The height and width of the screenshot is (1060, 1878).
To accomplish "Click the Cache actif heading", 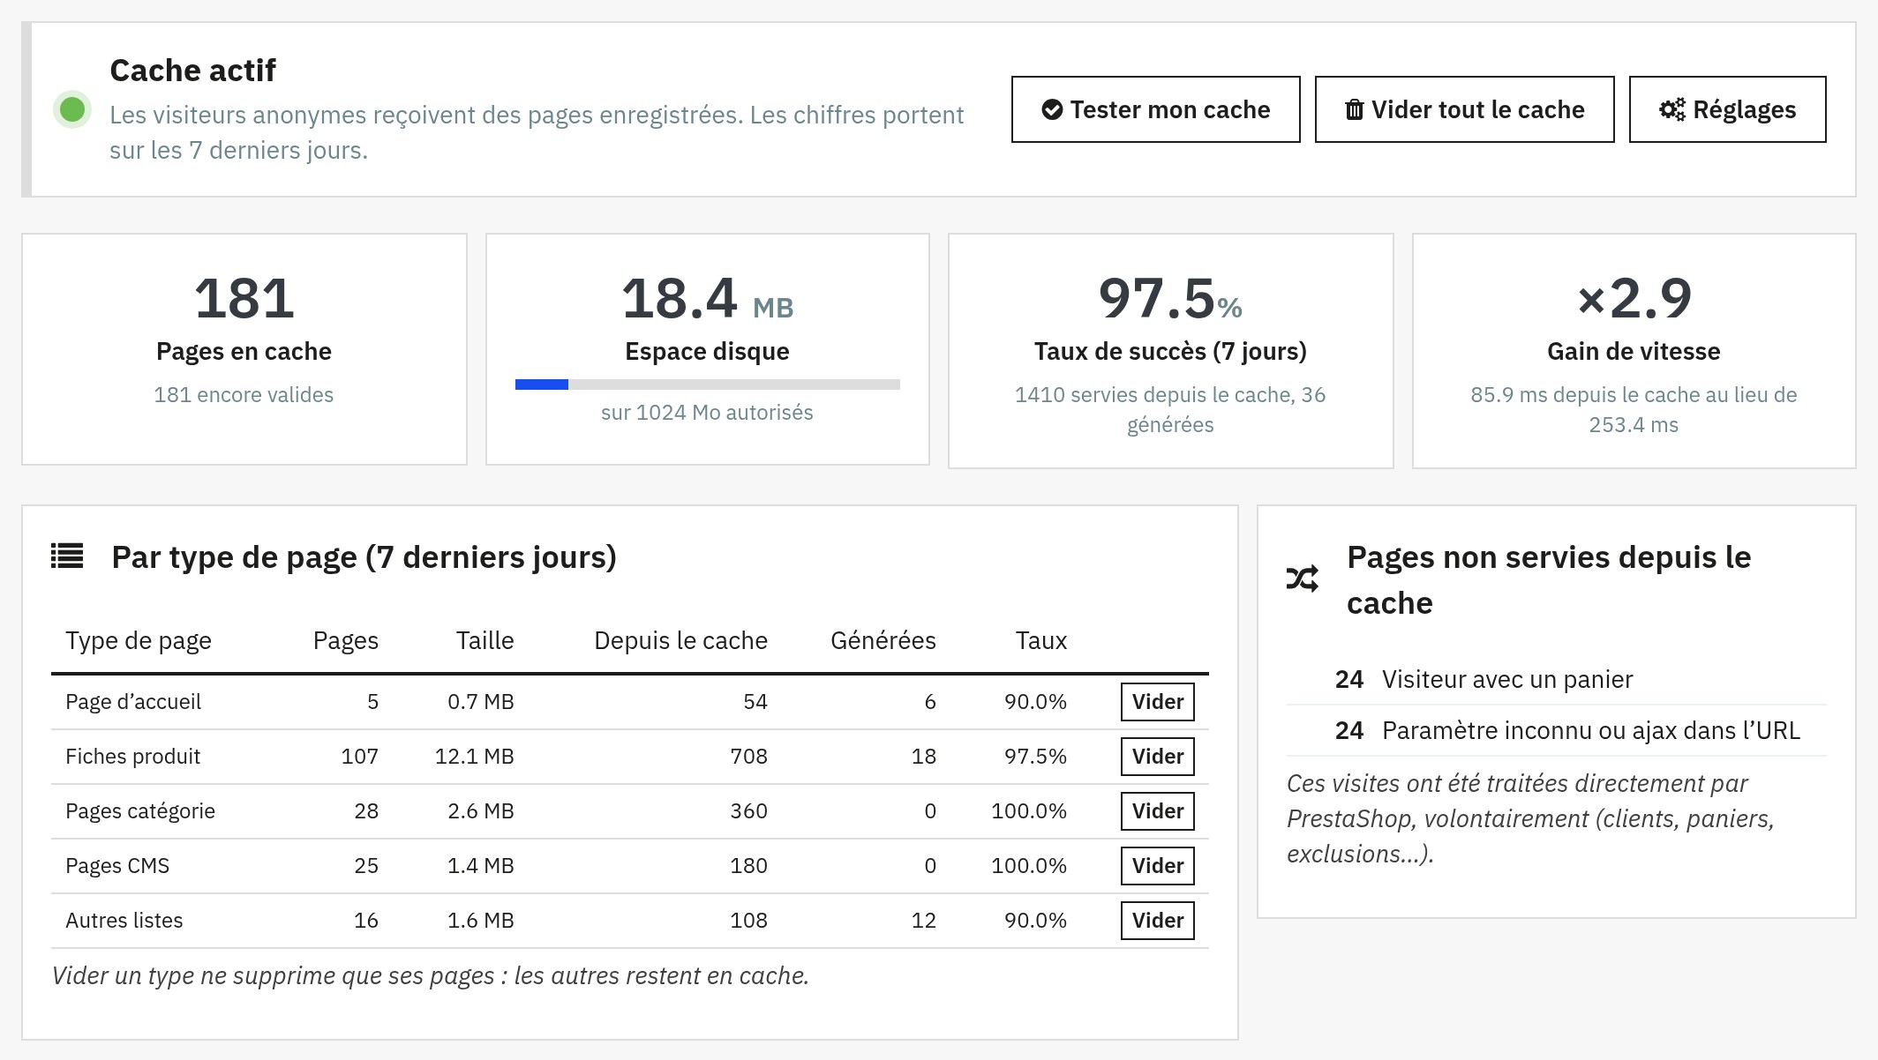I will click(x=192, y=71).
